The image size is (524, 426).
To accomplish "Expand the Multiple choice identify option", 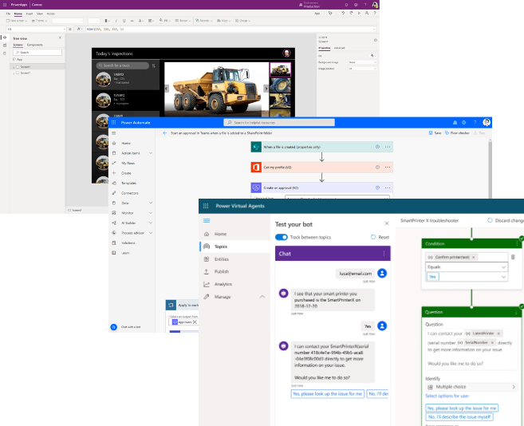I will pos(471,387).
